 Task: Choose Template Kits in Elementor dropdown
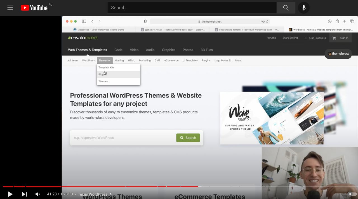coord(119,68)
